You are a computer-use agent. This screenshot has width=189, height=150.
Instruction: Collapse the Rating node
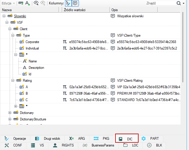click(13, 80)
